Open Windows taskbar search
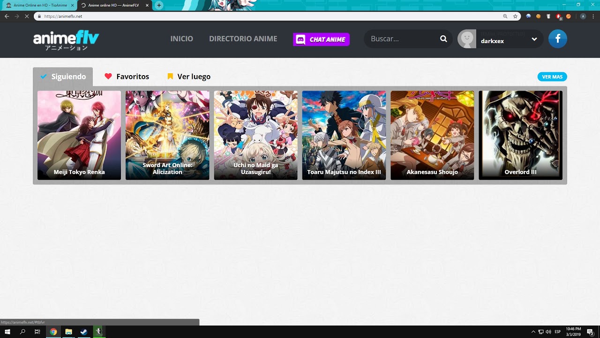The height and width of the screenshot is (338, 600). click(22, 332)
